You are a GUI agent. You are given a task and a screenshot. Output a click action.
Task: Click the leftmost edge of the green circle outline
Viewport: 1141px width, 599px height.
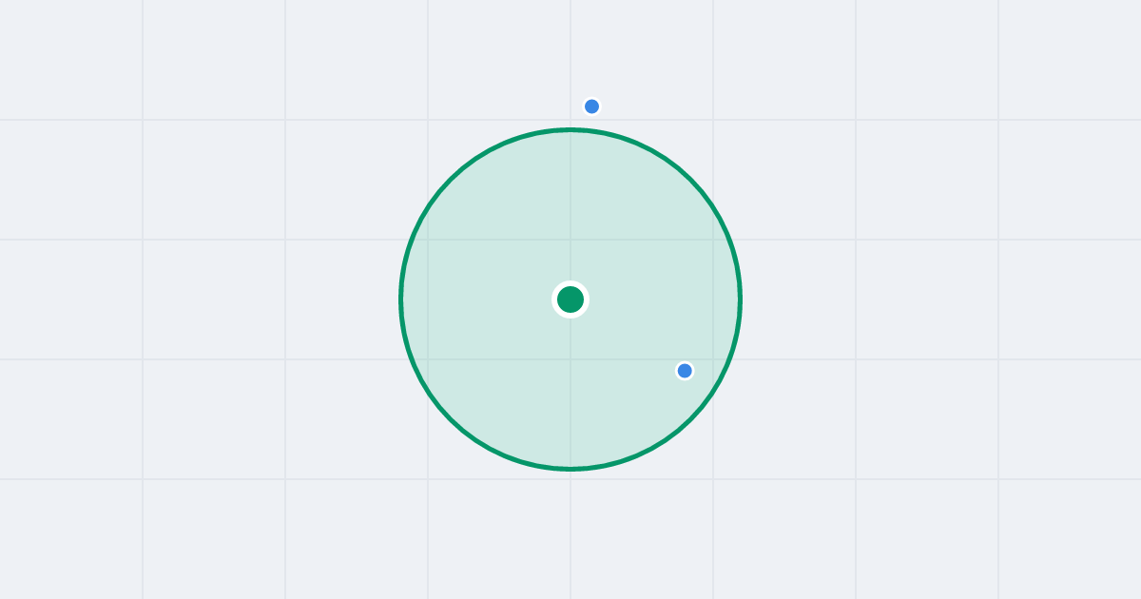(x=401, y=299)
